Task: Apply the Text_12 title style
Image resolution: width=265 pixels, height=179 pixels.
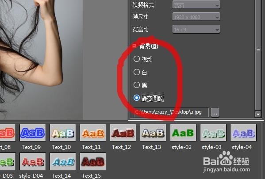Action: click(123, 133)
